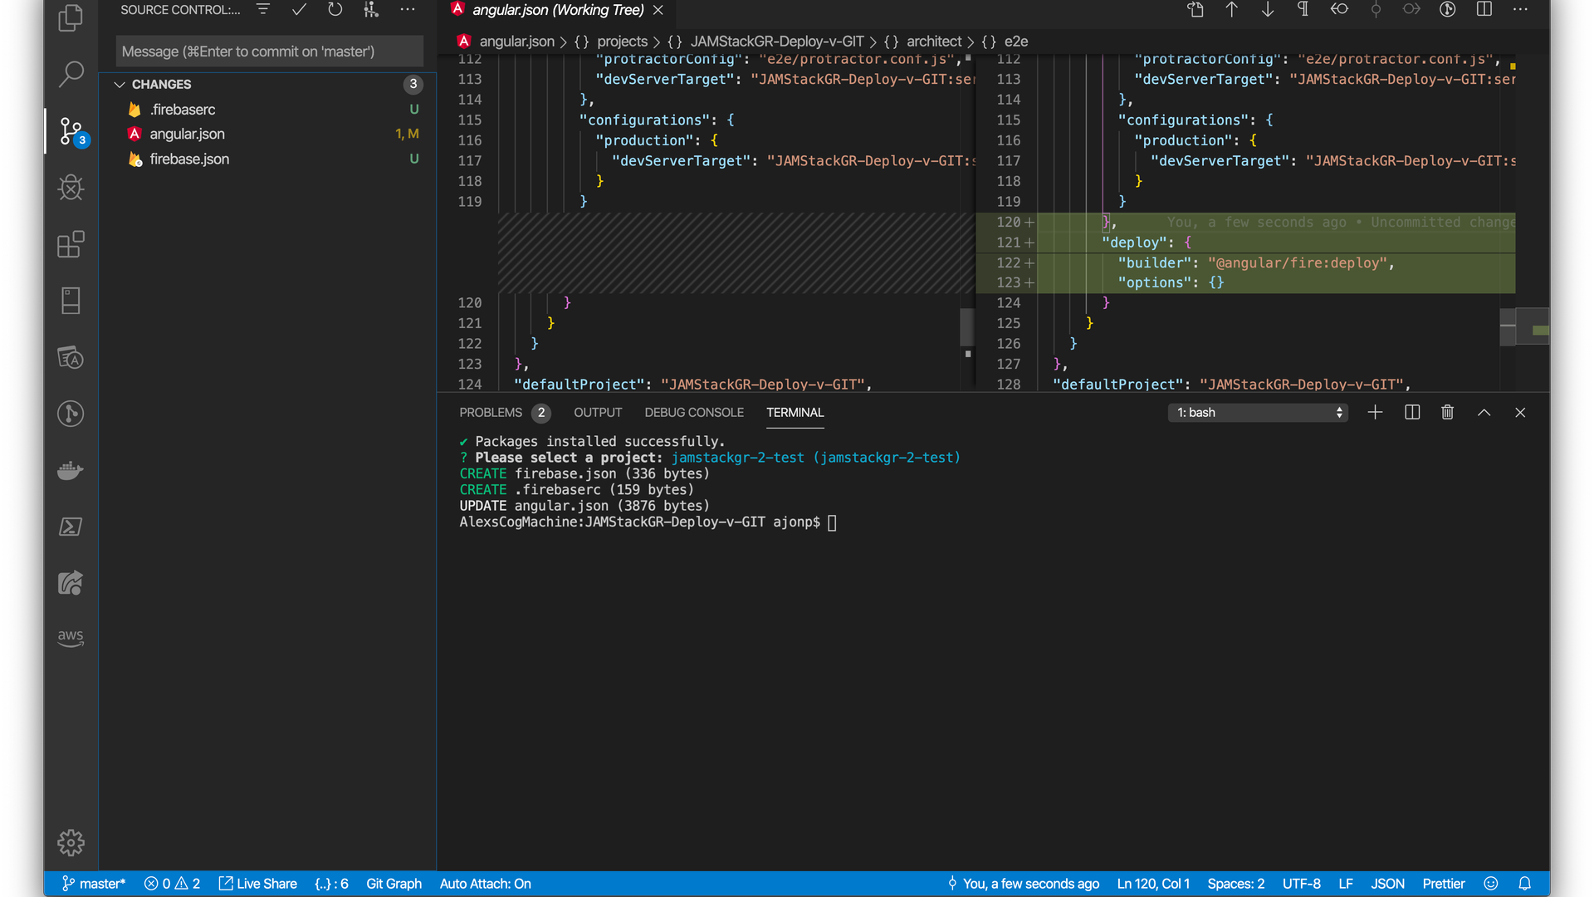
Task: Open the Explorer view icon
Action: (x=71, y=18)
